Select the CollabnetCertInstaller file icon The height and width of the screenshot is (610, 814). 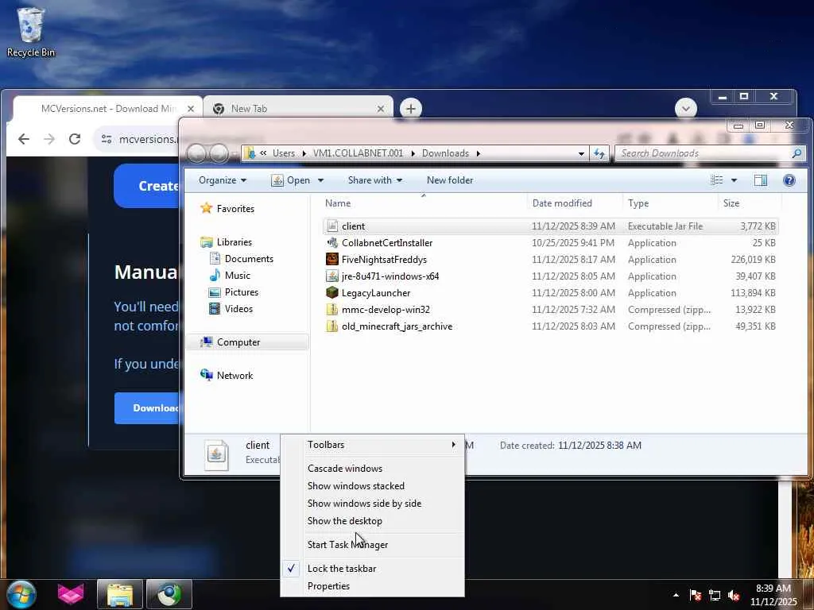(x=332, y=243)
